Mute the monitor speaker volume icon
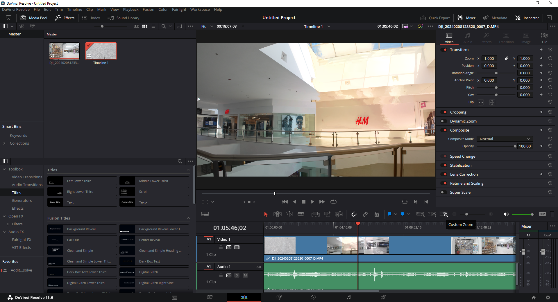 click(506, 214)
